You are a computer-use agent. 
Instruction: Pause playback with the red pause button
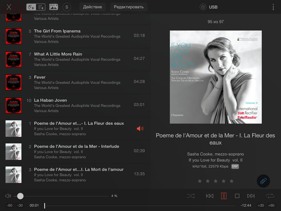(224, 196)
